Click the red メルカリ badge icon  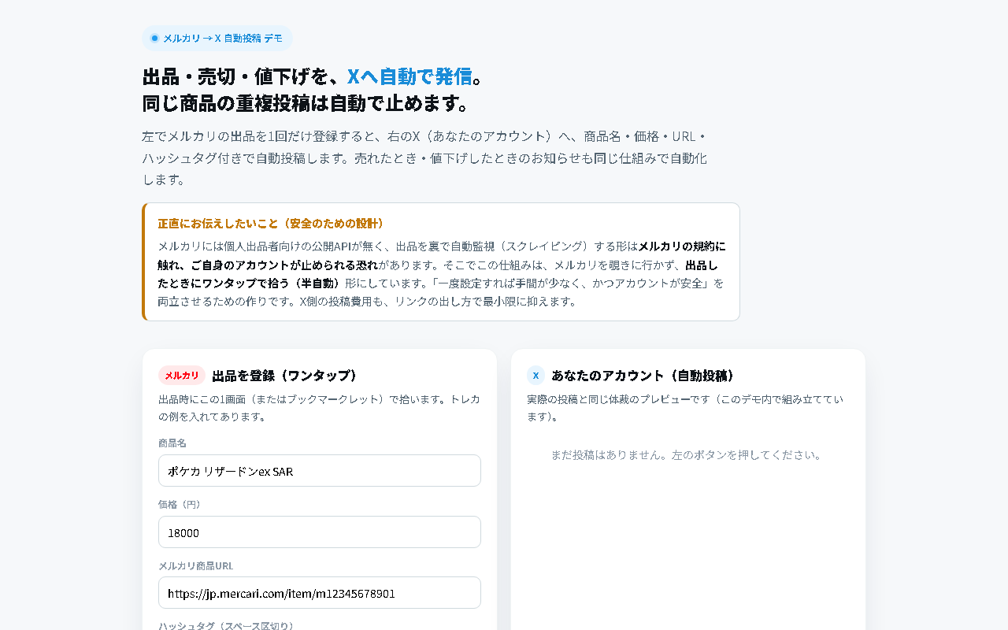coord(182,375)
